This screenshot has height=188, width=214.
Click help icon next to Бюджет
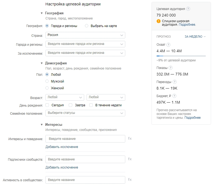click(x=174, y=96)
